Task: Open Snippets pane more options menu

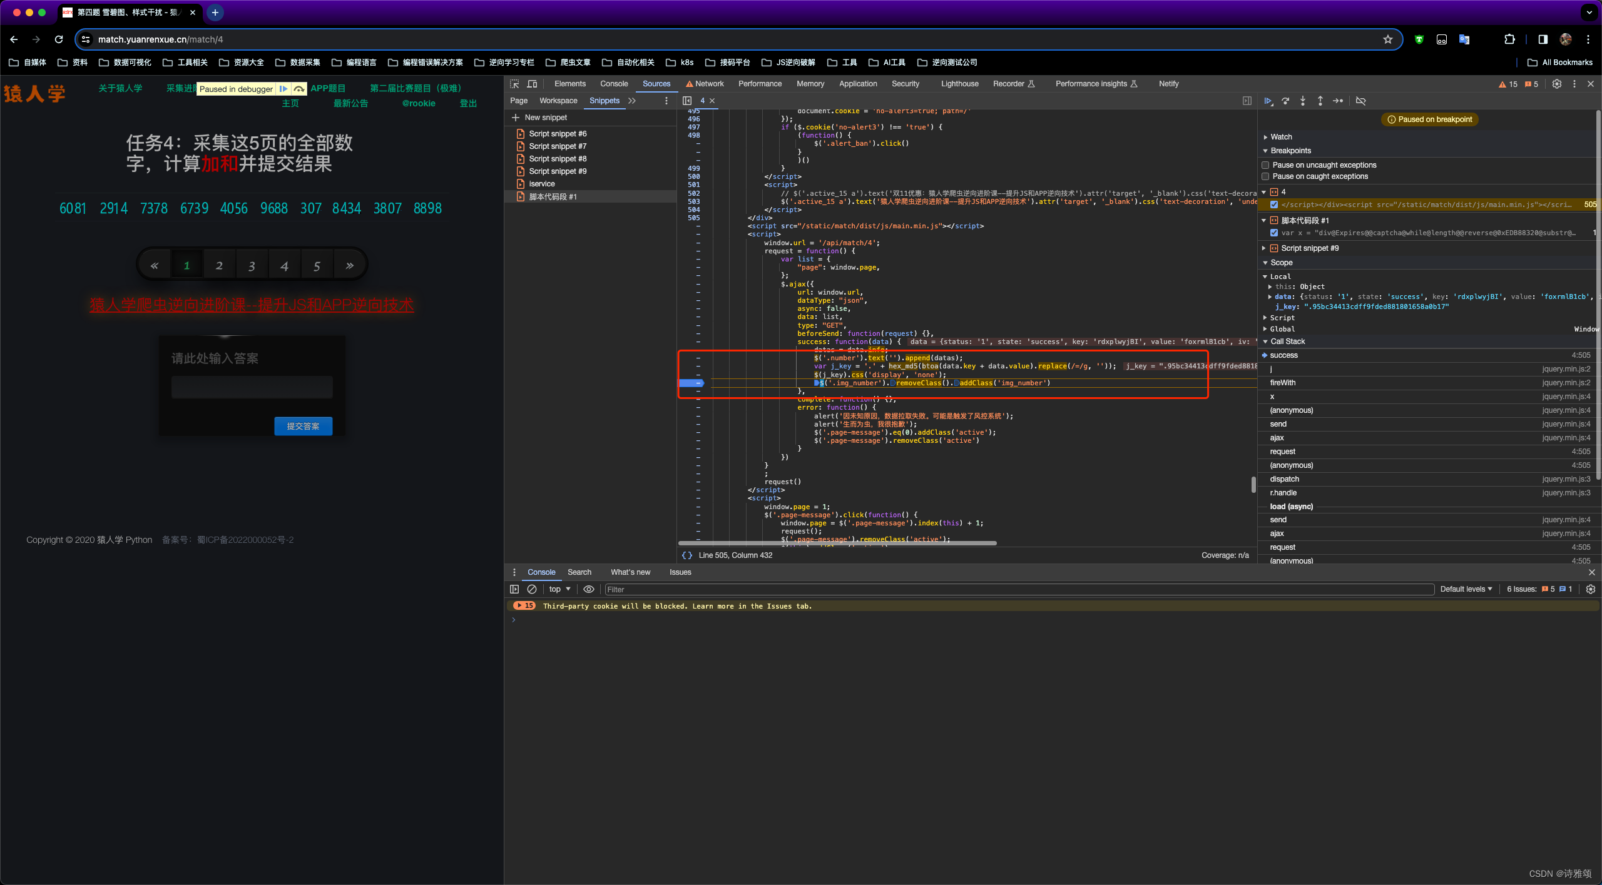Action: coord(666,101)
